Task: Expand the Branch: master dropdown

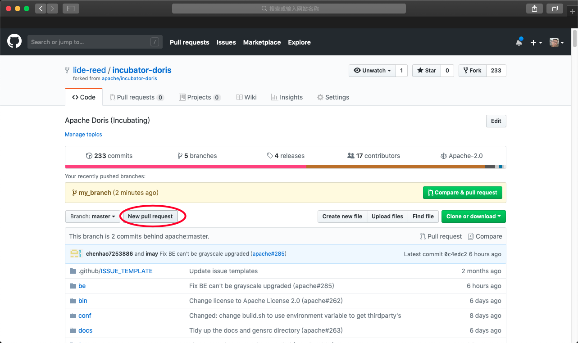Action: 93,217
